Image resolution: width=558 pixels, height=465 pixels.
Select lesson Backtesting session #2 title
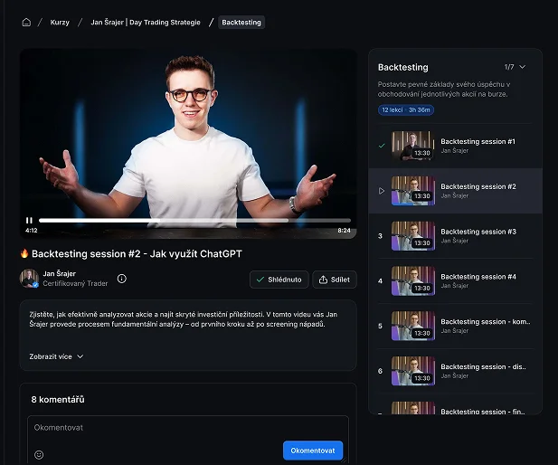click(478, 186)
